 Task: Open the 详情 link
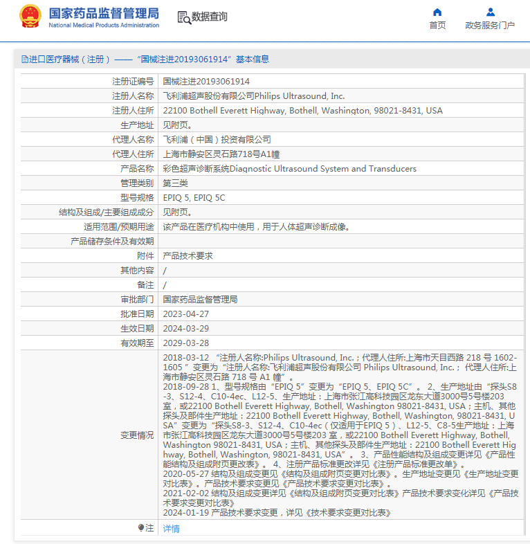coord(171,528)
